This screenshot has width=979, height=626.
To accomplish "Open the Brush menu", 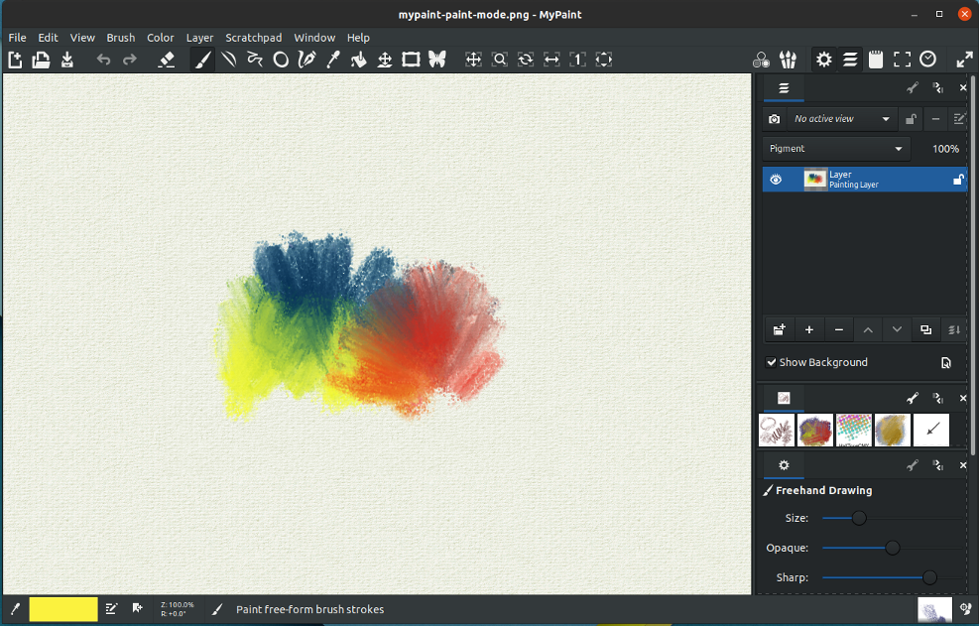I will click(120, 38).
